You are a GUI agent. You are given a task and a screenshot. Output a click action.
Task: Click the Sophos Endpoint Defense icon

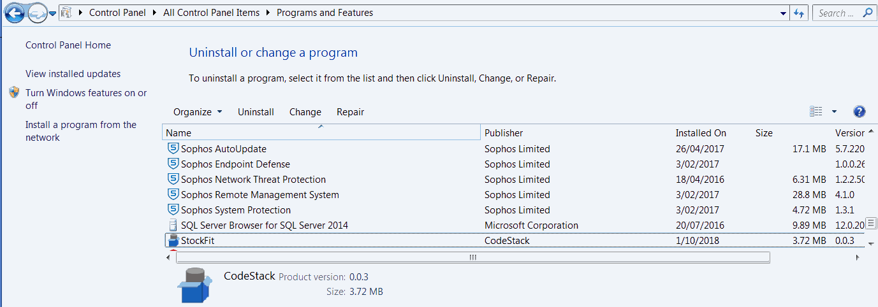click(x=173, y=164)
